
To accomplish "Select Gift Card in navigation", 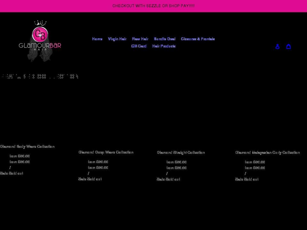I will [x=139, y=46].
